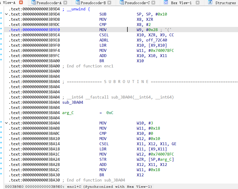Image resolution: width=238 pixels, height=189 pixels.
Task: Select immediate #0x740078FC at address 3B9F4
Action: (161, 51)
